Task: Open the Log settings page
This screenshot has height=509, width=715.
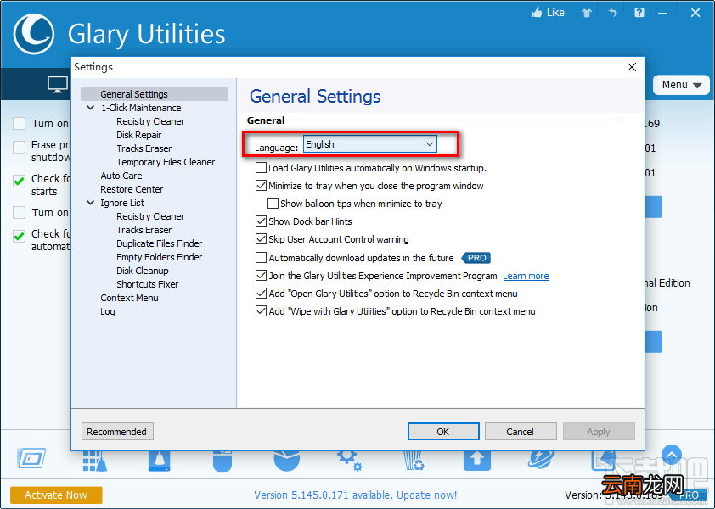Action: point(108,311)
